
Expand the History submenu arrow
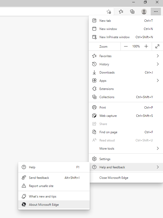tap(158, 64)
